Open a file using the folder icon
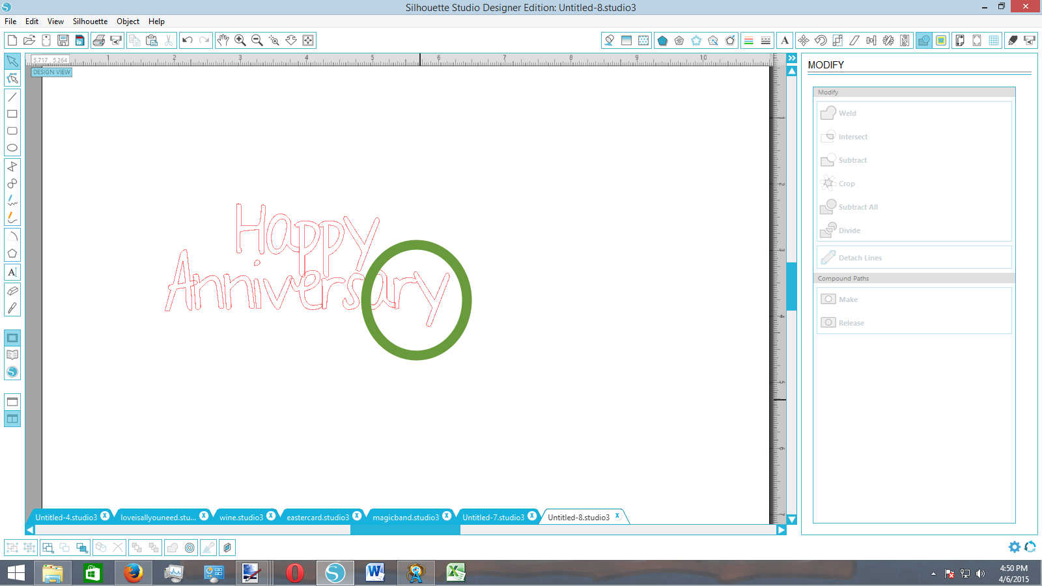 pos(29,40)
